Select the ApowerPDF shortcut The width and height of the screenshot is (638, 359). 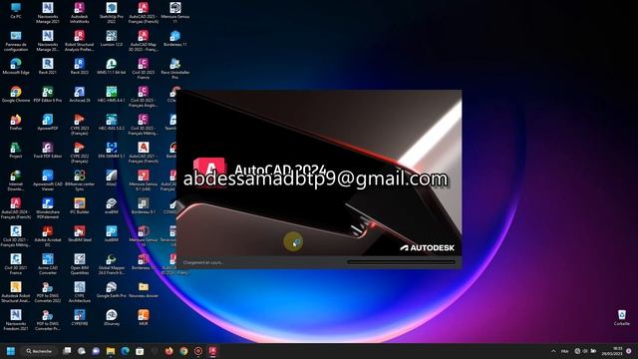pos(48,122)
